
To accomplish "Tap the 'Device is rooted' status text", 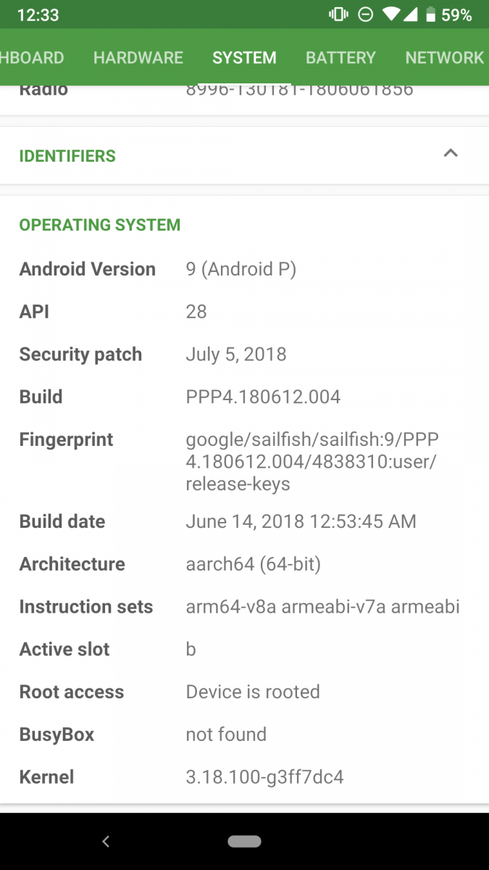I will [x=253, y=692].
